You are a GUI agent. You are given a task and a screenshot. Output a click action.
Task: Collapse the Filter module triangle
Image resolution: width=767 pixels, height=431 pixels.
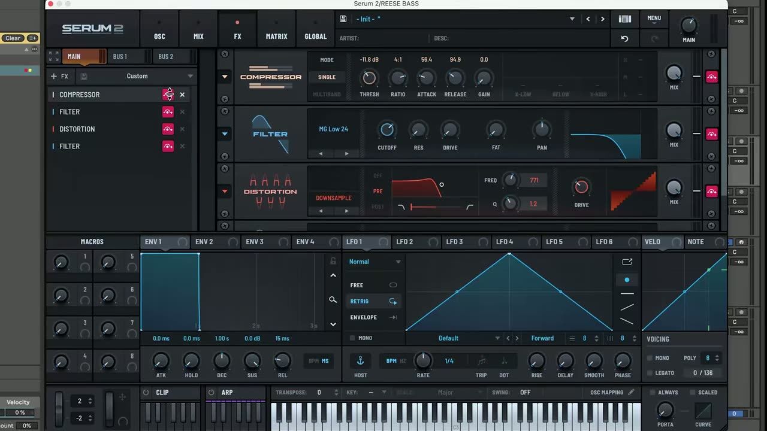tap(225, 134)
